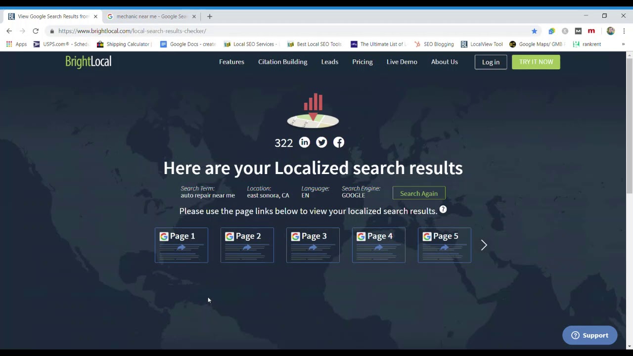Open the About Us menu
This screenshot has height=356, width=633.
445,62
